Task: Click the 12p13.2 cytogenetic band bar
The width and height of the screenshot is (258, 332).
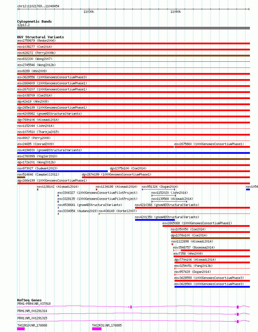Action: click(133, 28)
